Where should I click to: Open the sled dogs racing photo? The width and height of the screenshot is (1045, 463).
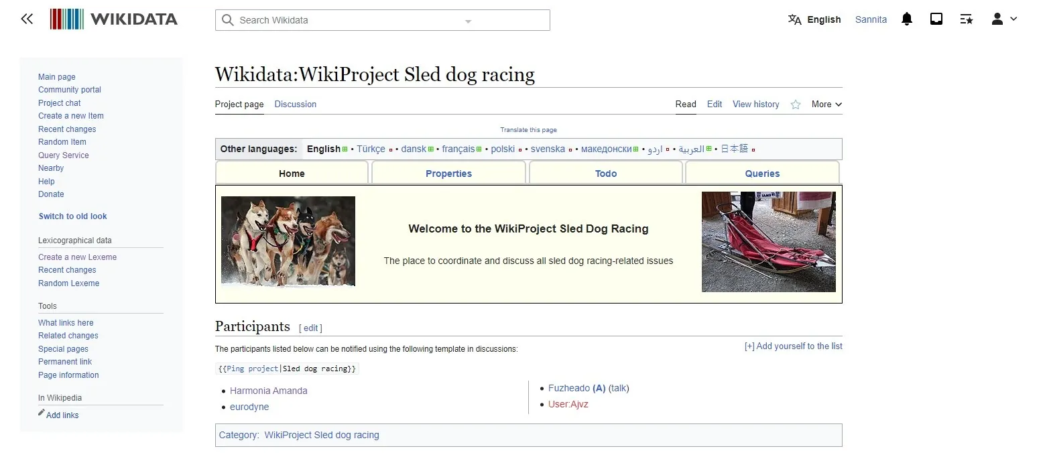[x=288, y=241]
